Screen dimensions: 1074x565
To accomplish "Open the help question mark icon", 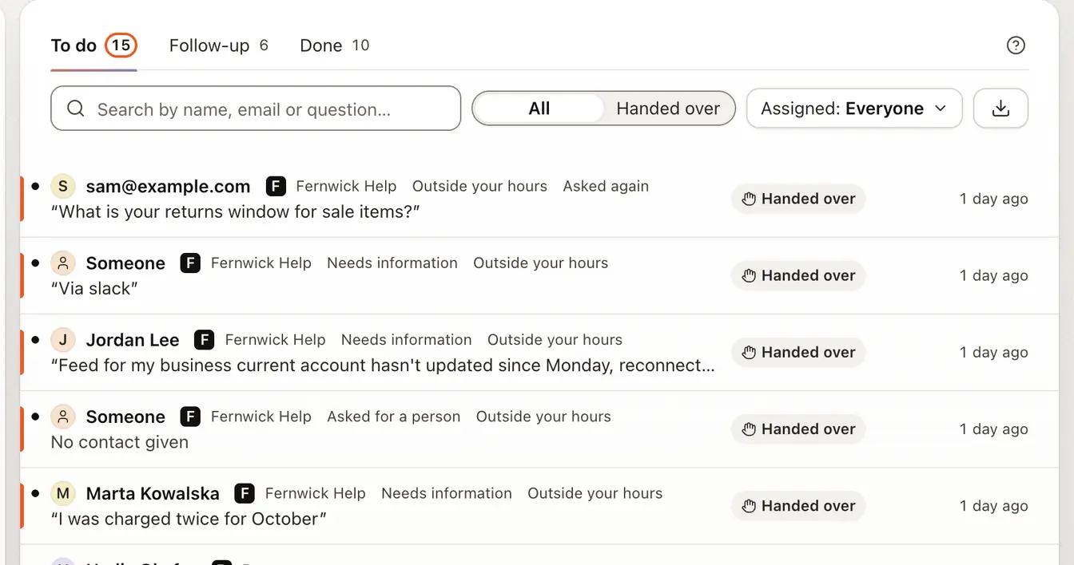I will click(1016, 45).
